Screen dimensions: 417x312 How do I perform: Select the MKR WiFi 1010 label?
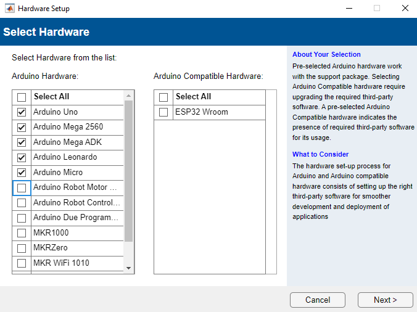point(61,263)
